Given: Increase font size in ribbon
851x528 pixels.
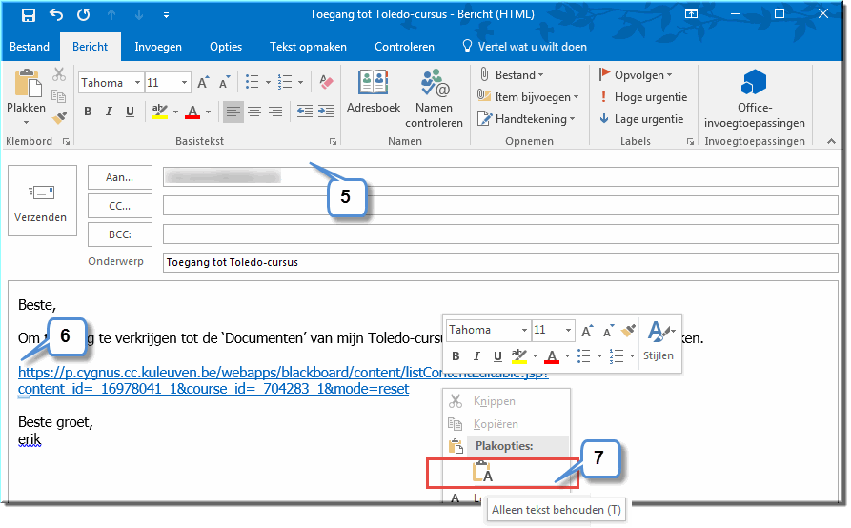Looking at the screenshot, I should point(203,83).
